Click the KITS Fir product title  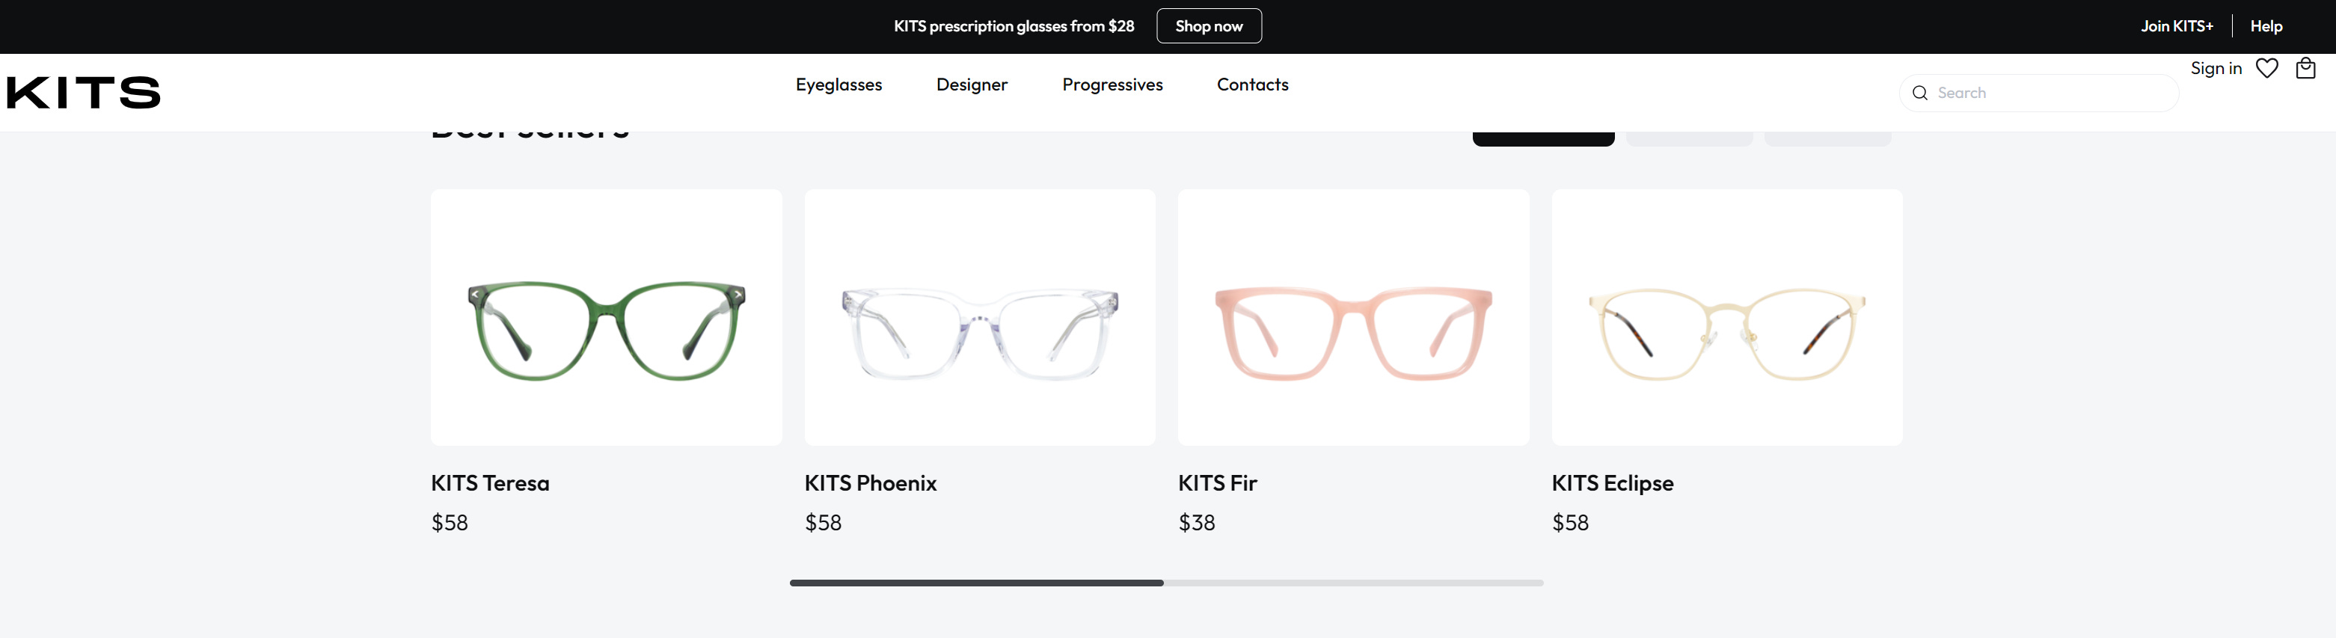[x=1218, y=483]
